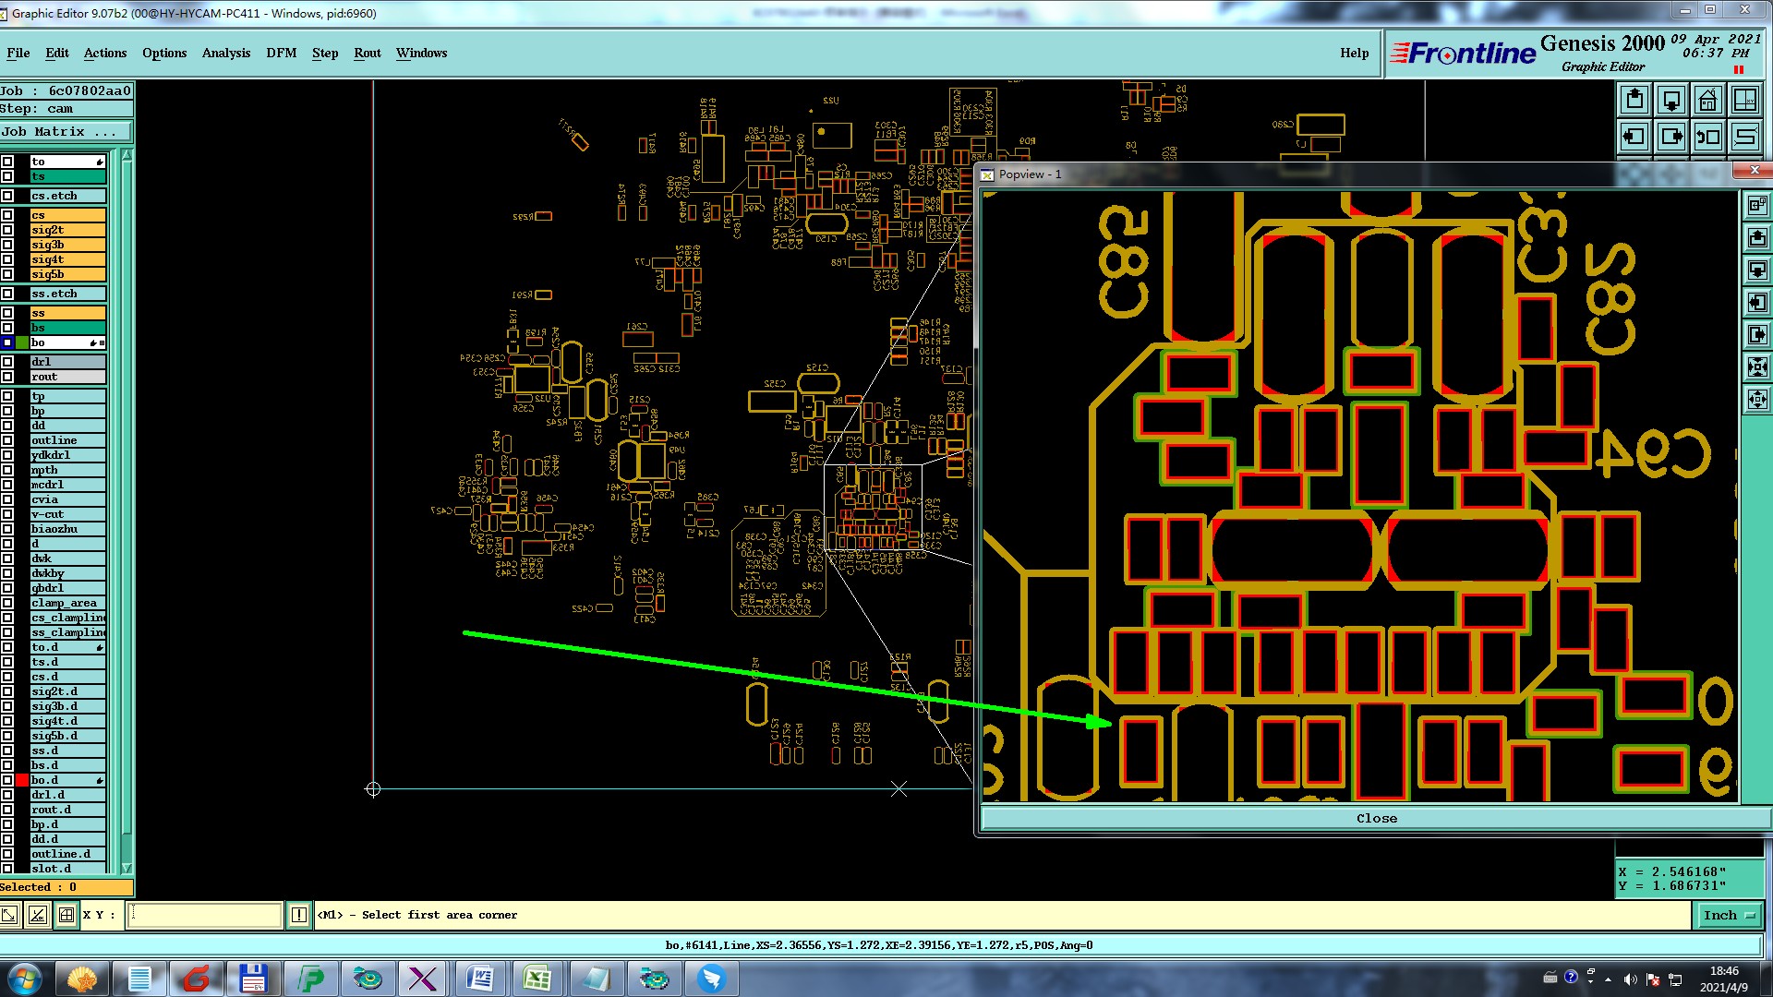
Task: Toggle checkbox for layer sig4t
Action: 7,259
